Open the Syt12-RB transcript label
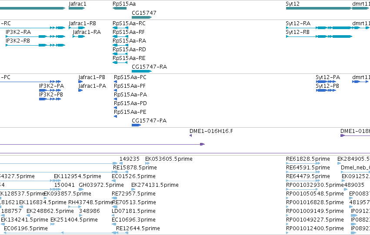370x235 pixels. (x=297, y=32)
